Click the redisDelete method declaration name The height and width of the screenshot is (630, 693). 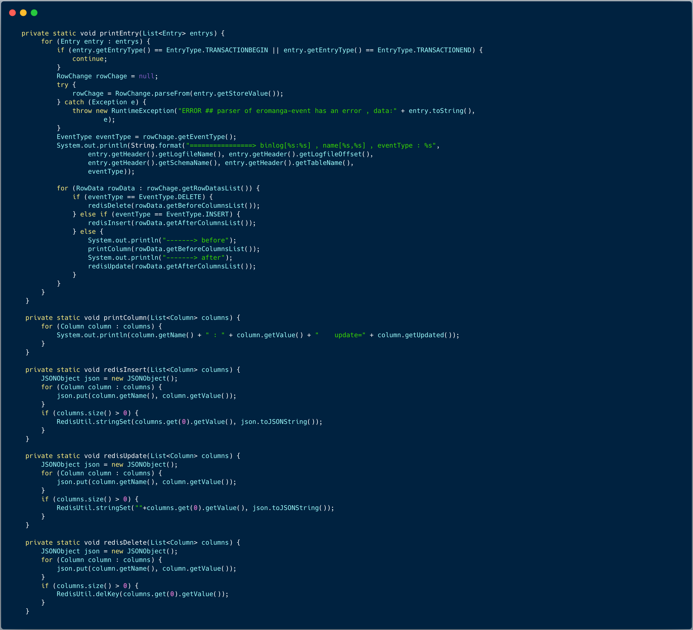point(125,542)
